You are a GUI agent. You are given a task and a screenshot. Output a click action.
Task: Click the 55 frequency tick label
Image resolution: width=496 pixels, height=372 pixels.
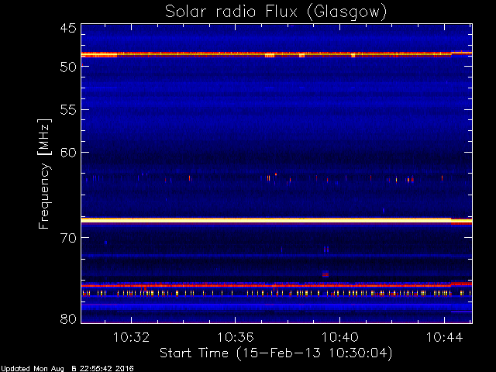[x=68, y=110]
